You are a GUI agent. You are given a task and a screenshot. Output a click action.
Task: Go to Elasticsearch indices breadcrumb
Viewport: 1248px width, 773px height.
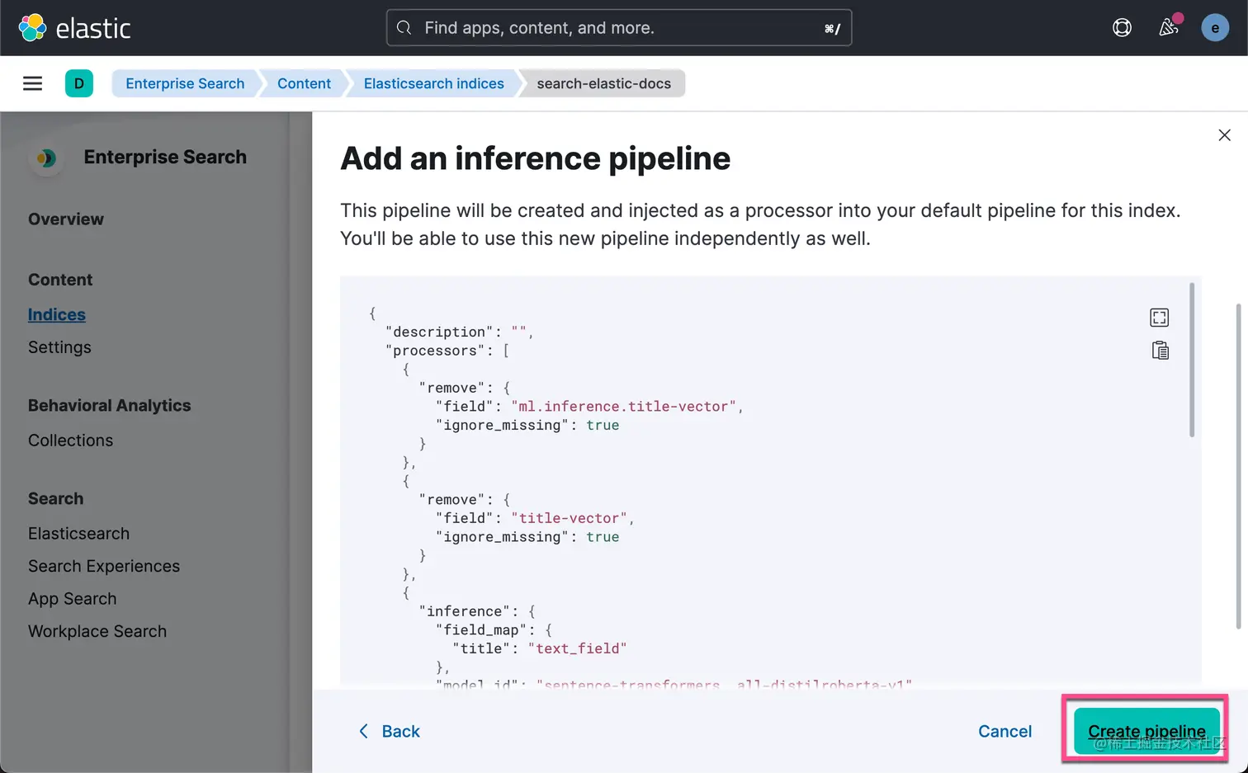pos(433,83)
